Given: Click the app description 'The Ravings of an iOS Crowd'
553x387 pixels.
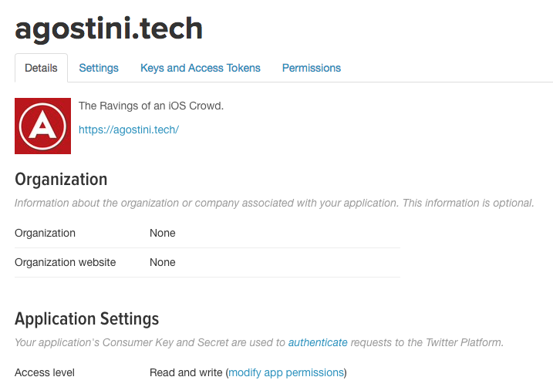Looking at the screenshot, I should [x=151, y=106].
